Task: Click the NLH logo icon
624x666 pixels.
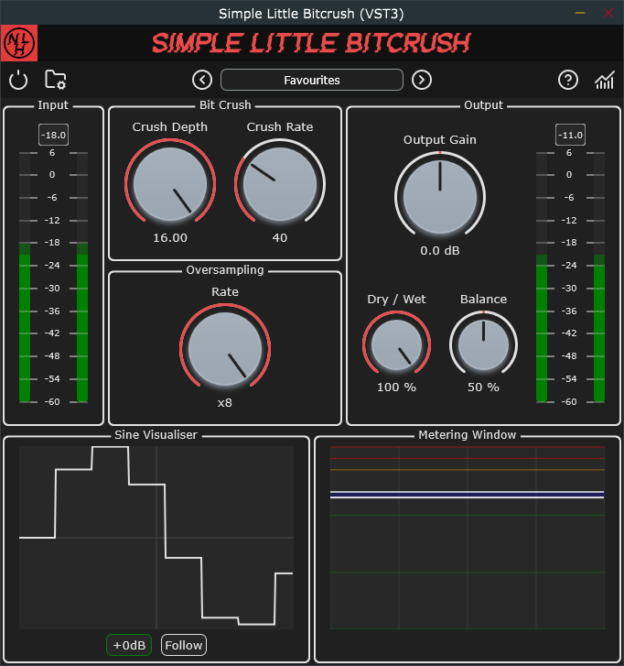Action: [19, 43]
